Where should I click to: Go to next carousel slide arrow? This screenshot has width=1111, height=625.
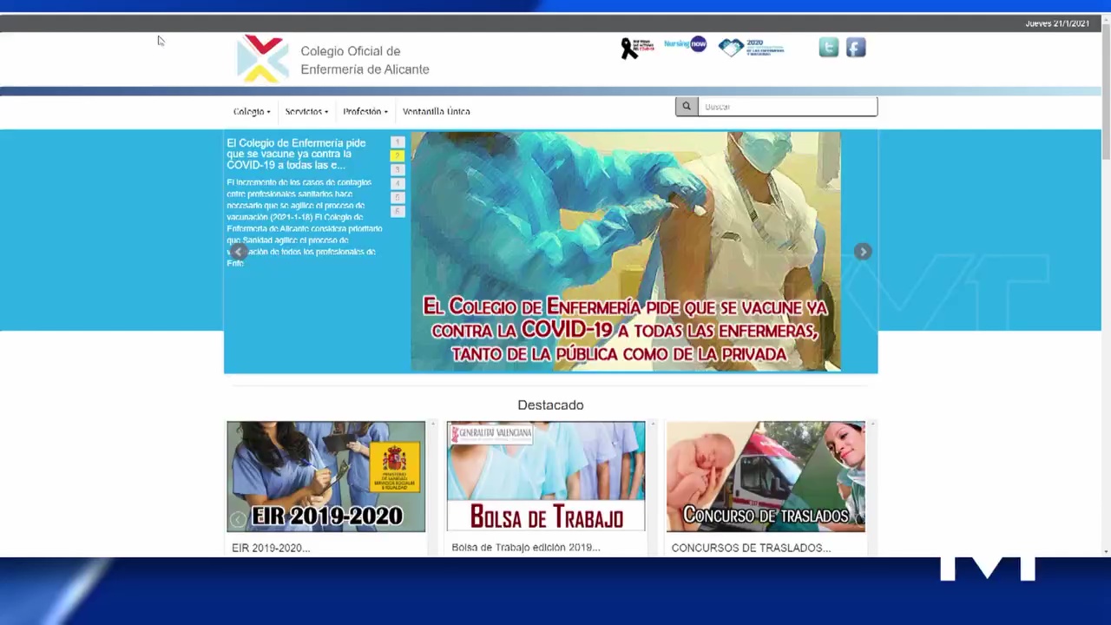click(862, 252)
